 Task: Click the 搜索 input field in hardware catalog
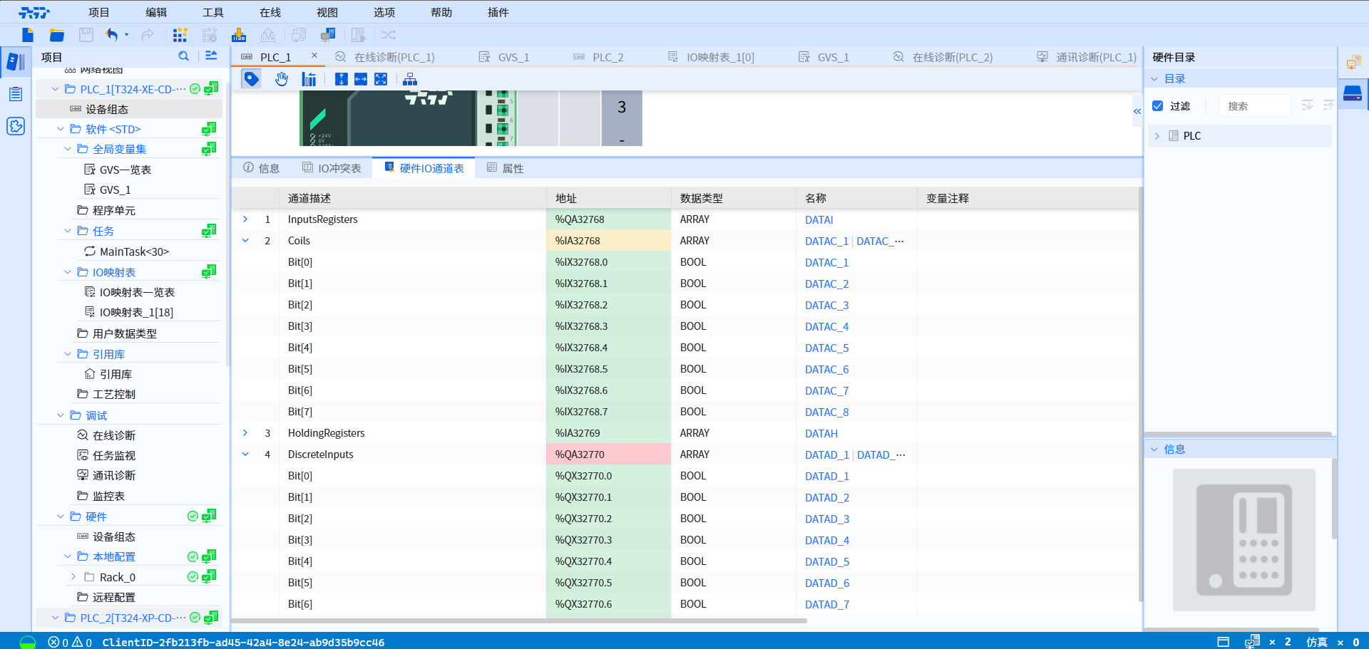coord(1254,105)
